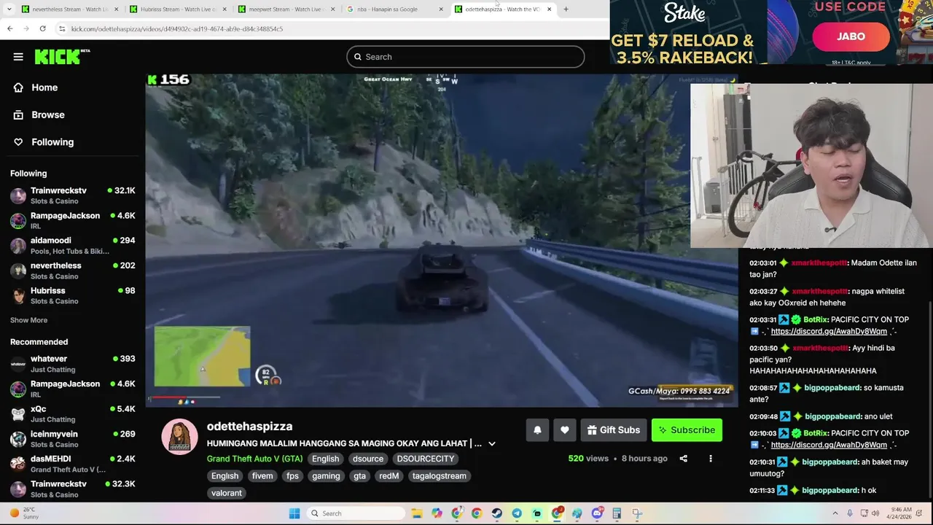Switch to meepwet Stream browser tab
933x525 pixels.
tap(287, 9)
